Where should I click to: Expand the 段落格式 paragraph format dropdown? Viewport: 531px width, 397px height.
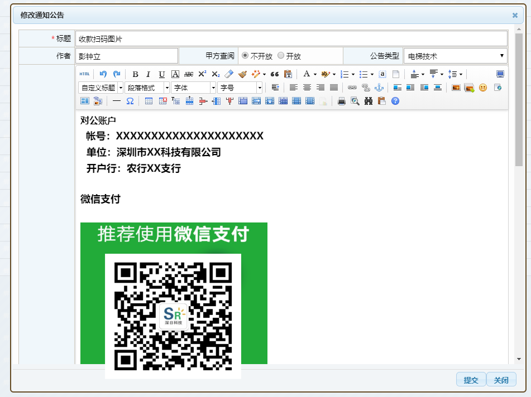147,88
